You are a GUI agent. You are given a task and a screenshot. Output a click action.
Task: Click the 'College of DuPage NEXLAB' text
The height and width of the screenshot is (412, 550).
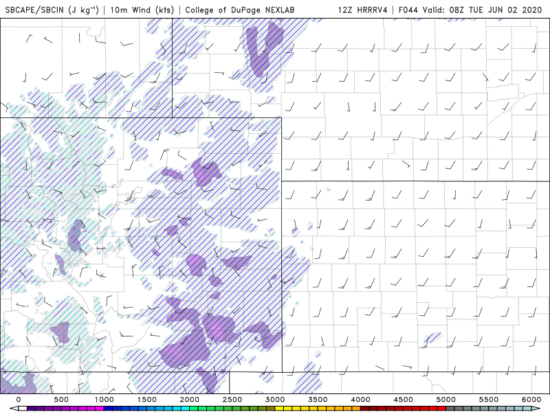tap(239, 10)
